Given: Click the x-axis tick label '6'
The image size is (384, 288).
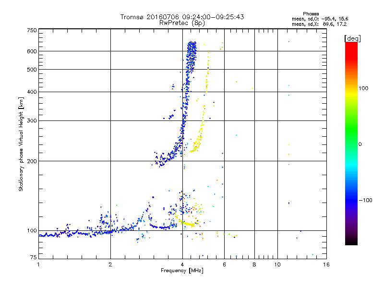Looking at the screenshot, I should point(224,264).
